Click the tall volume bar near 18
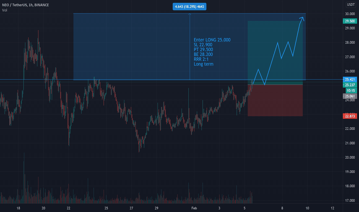The width and height of the screenshot is (359, 212). tap(24, 178)
